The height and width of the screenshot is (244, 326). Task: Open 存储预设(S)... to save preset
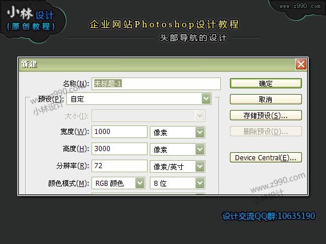[x=266, y=115]
